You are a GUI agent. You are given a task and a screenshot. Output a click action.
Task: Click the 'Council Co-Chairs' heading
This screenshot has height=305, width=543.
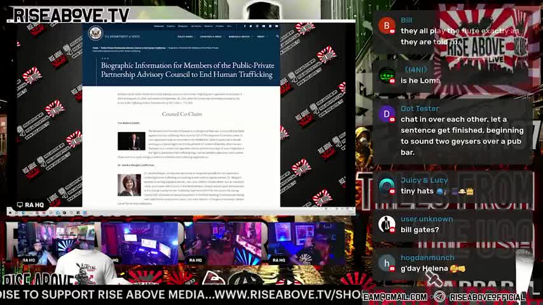click(x=182, y=114)
